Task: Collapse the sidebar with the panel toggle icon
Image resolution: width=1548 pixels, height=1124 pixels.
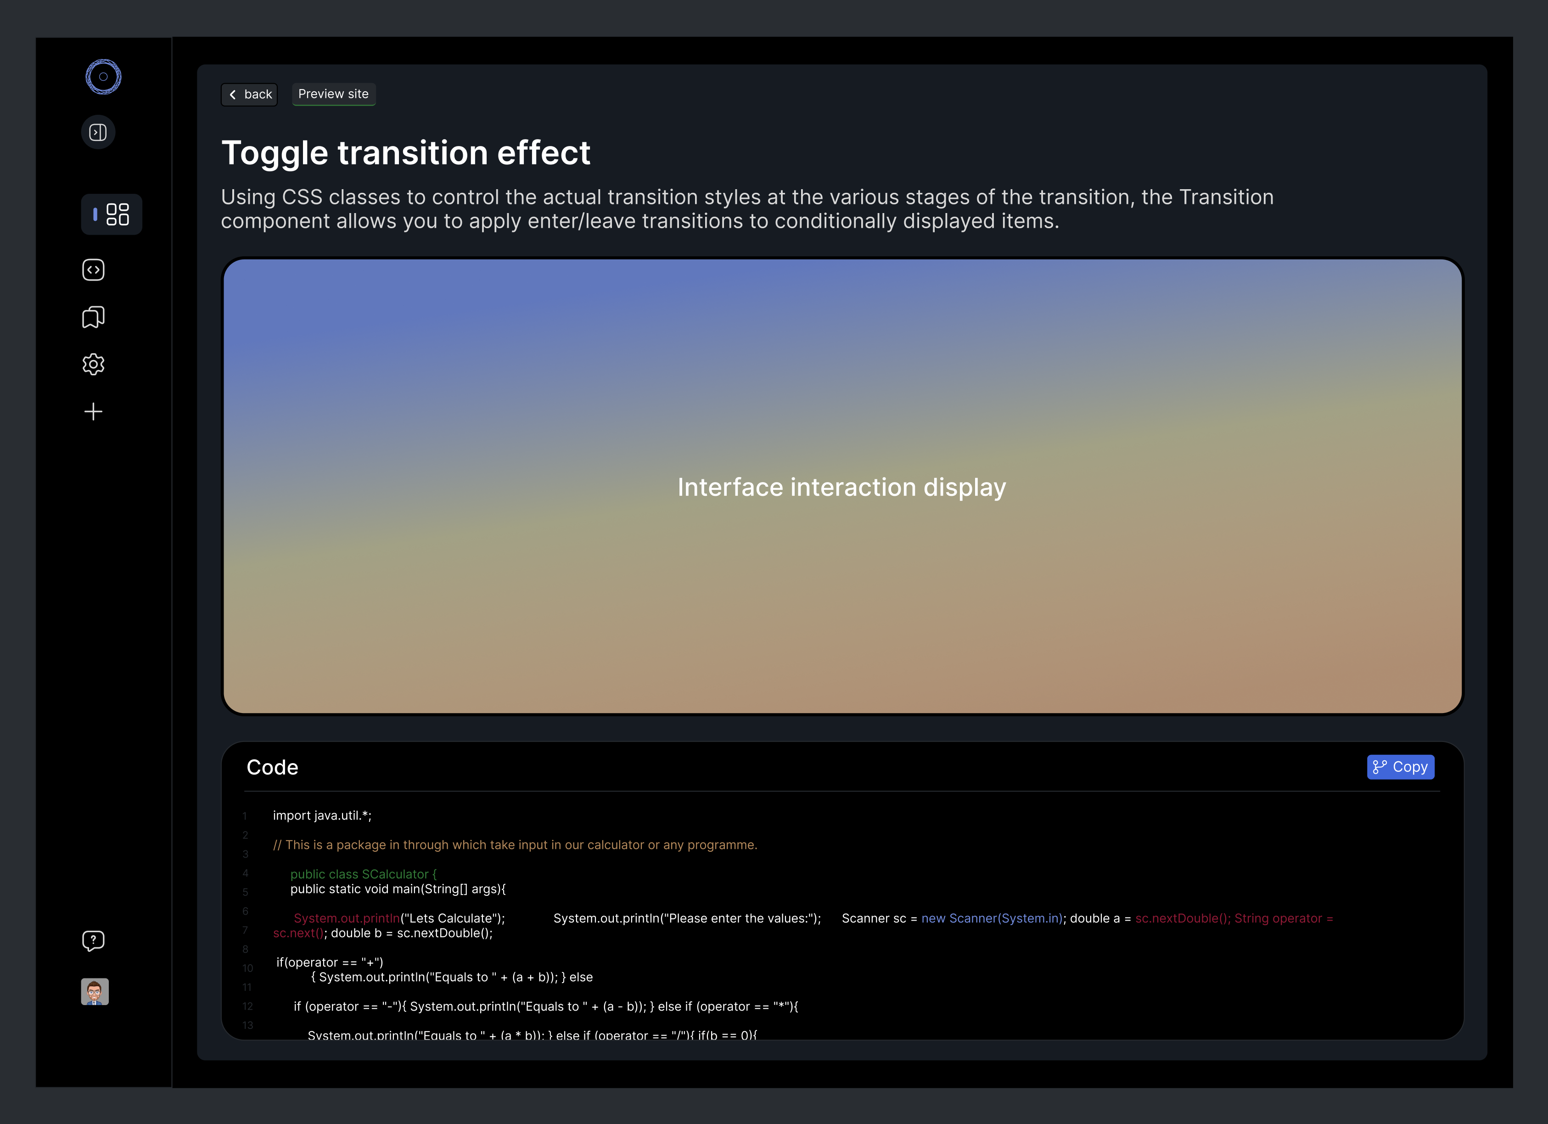Action: (98, 132)
